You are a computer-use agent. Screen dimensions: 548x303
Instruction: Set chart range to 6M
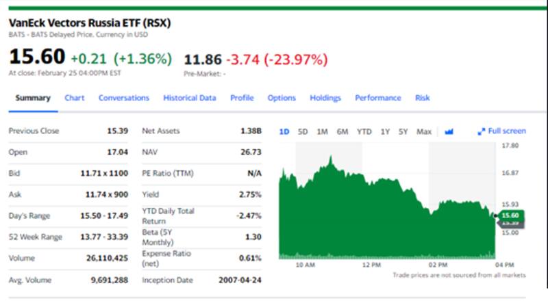(x=342, y=131)
